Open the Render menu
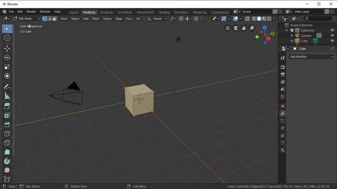 [x=31, y=12]
